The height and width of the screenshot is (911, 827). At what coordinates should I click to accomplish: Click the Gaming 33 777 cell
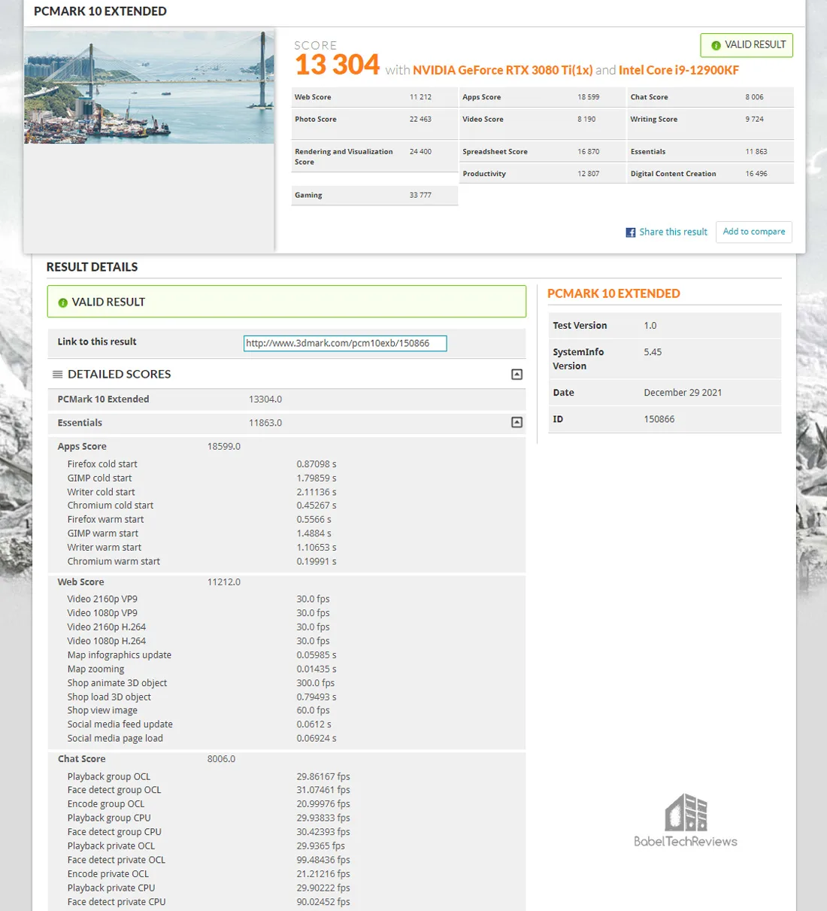point(374,195)
